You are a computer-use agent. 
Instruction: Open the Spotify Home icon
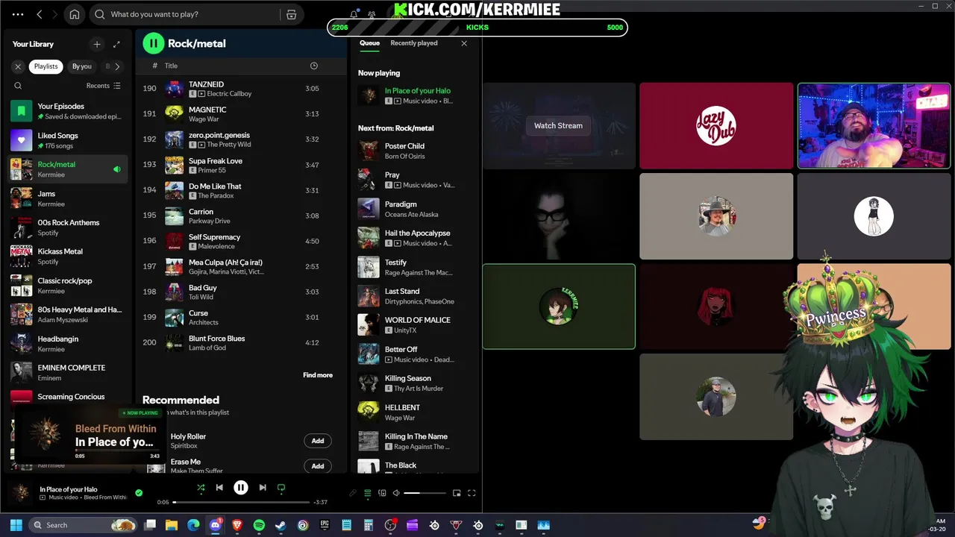74,14
